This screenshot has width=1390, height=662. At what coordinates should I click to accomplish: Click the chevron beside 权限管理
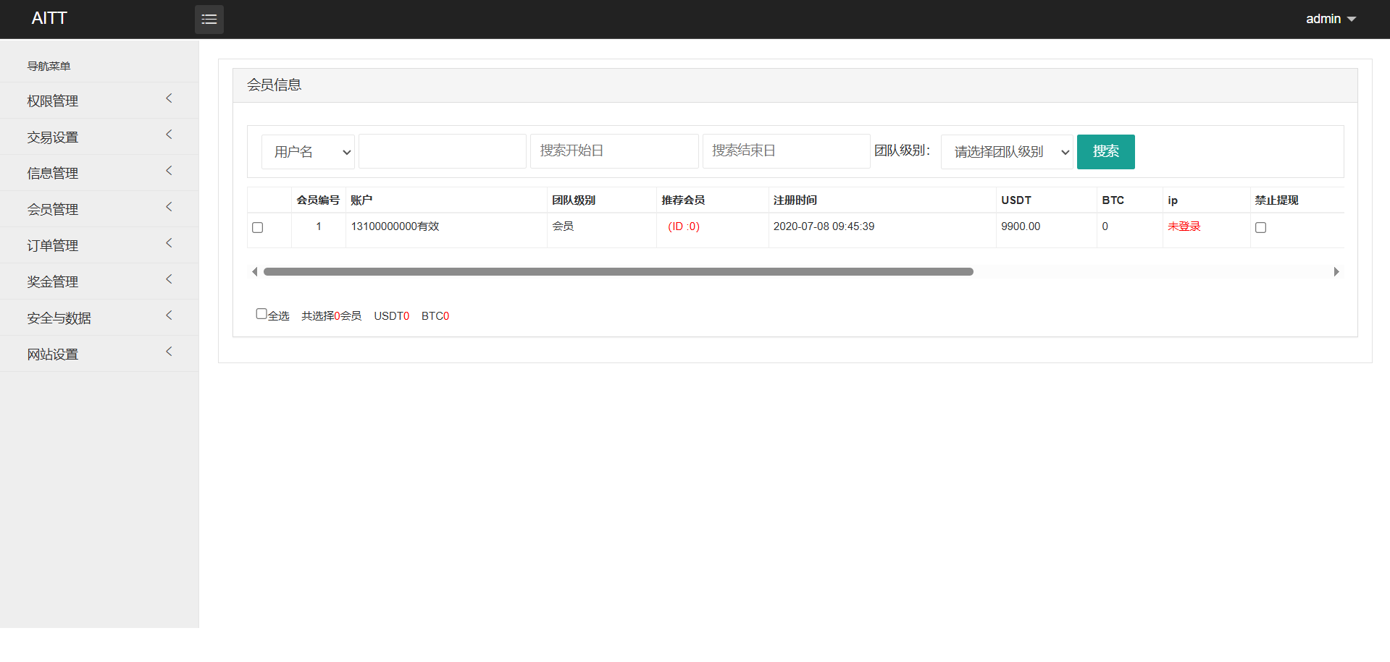169,98
